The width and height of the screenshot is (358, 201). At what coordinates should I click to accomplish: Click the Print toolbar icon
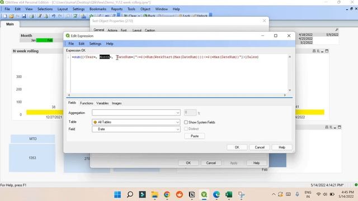click(32, 16)
